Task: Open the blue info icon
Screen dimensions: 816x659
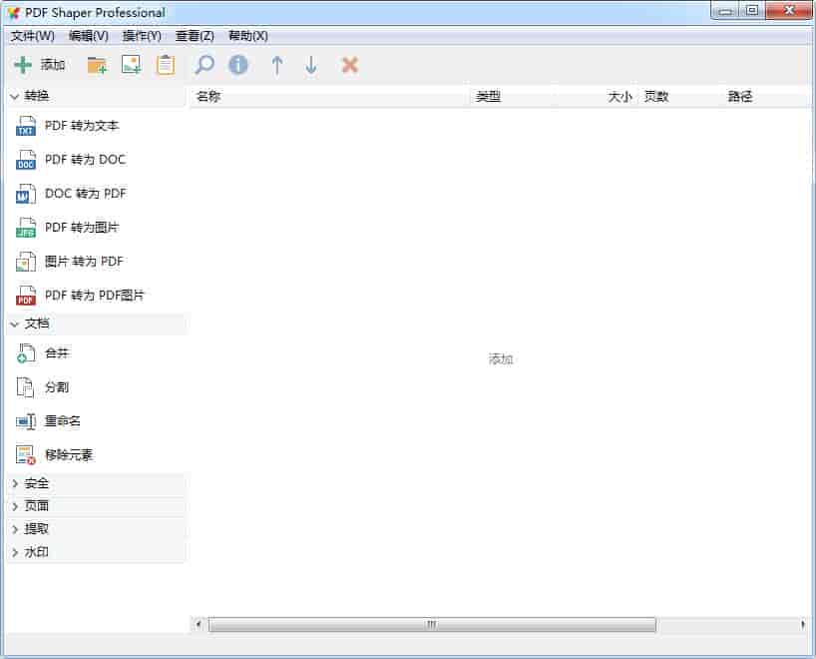Action: pyautogui.click(x=238, y=65)
